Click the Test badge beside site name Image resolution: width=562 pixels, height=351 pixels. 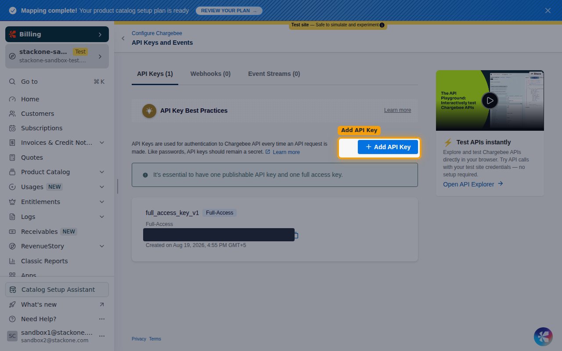coord(80,52)
